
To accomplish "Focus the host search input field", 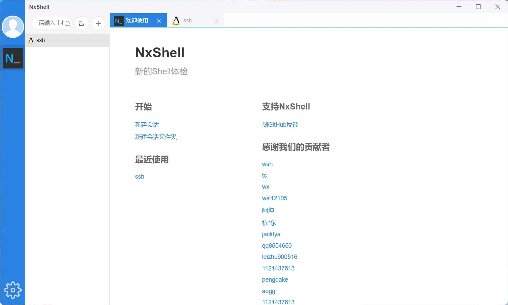I will click(x=51, y=23).
